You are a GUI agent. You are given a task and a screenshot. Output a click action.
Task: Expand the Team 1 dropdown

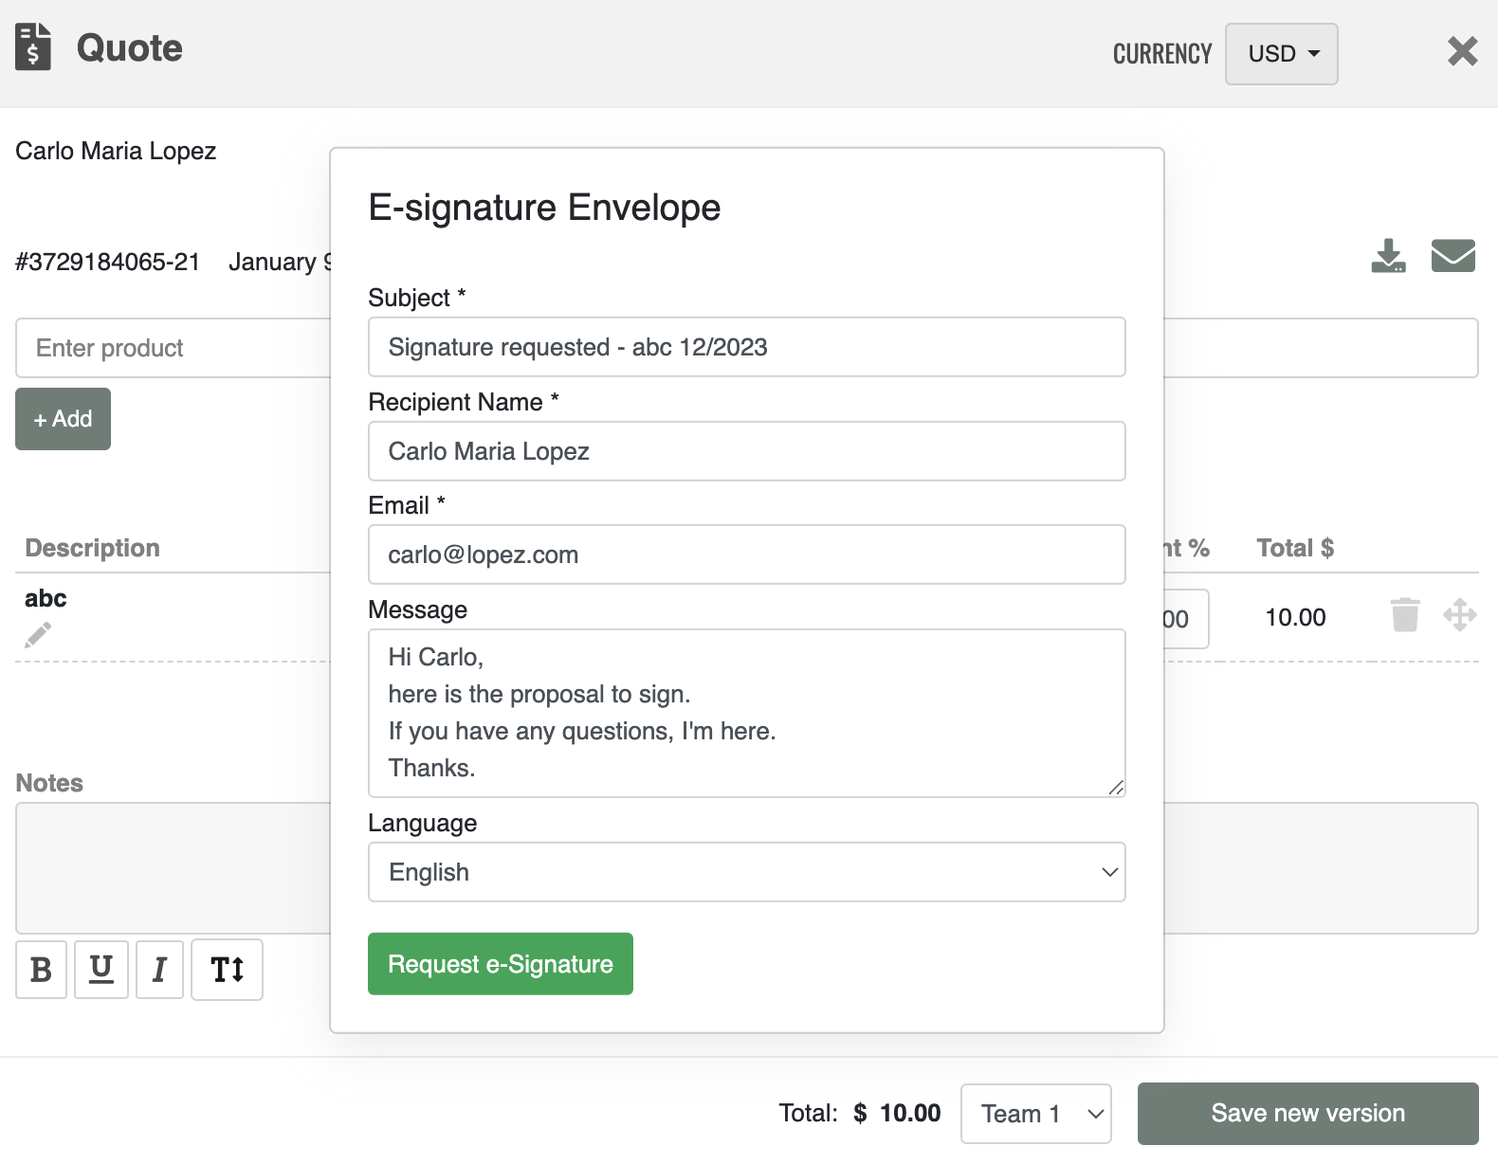[x=1035, y=1114]
